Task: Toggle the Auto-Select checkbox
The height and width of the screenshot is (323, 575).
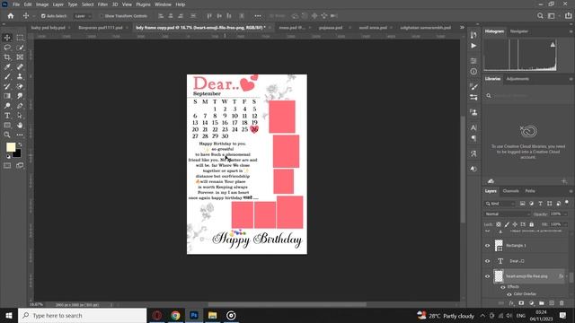Action: click(43, 16)
